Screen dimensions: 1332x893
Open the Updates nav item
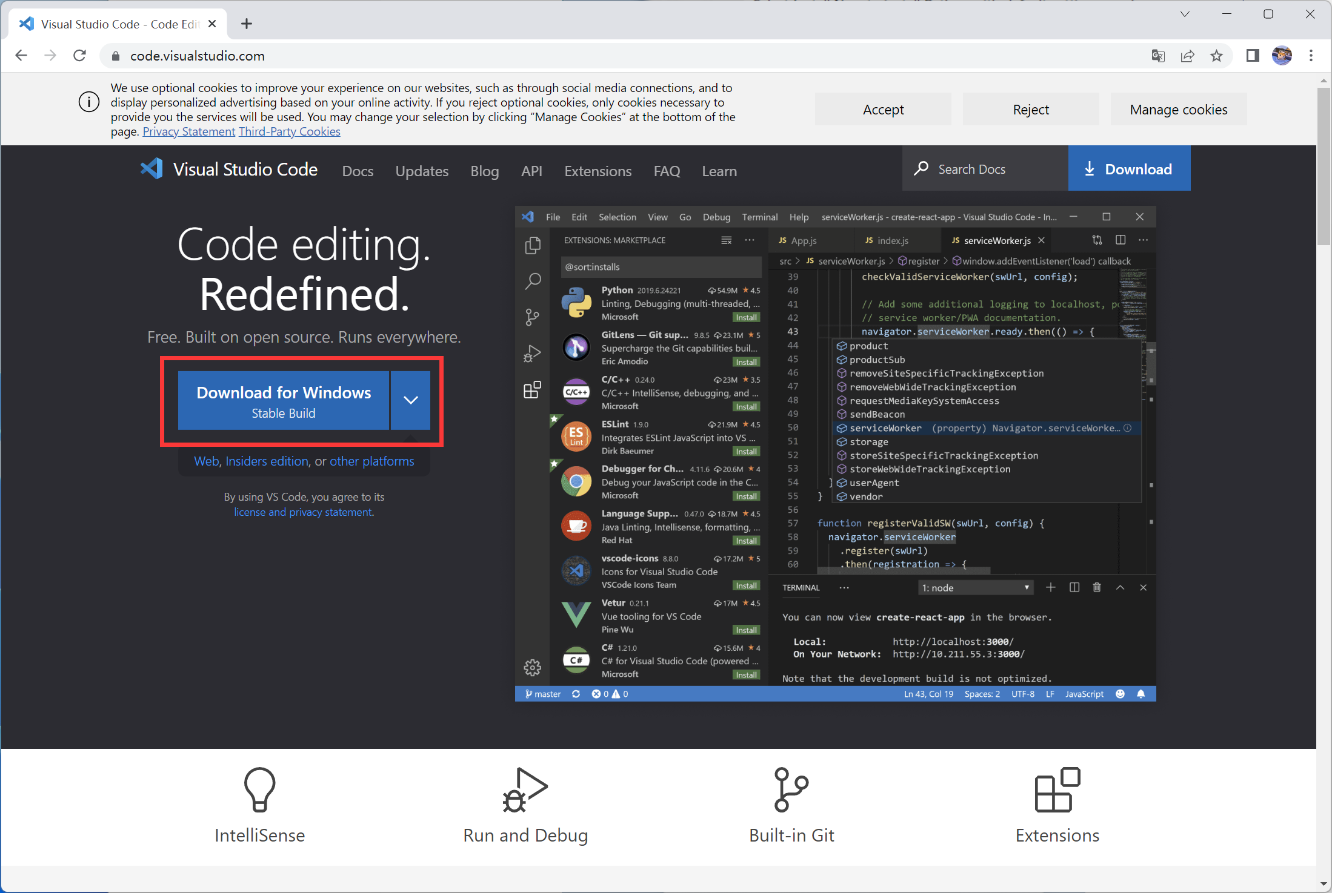(x=422, y=171)
